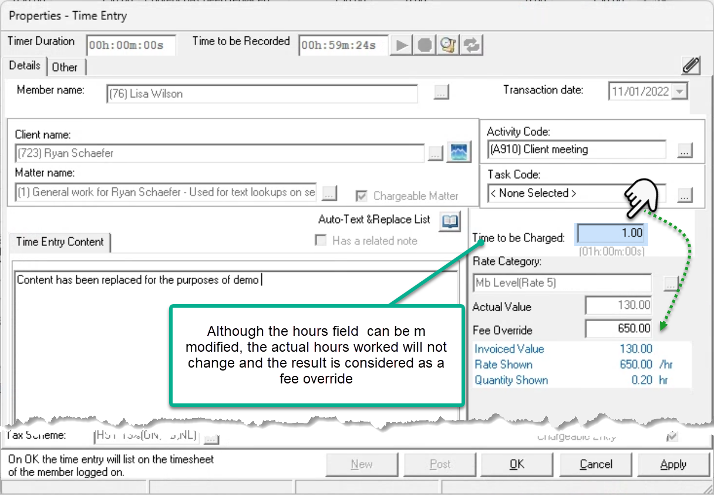Click the clock icon beside the stop button

coord(449,46)
